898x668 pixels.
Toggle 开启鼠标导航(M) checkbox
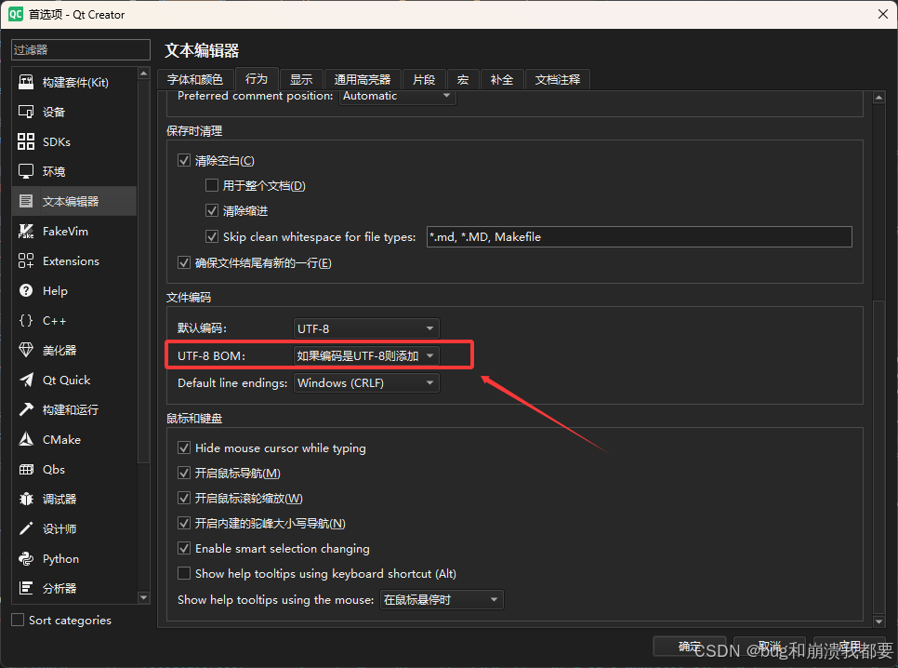pos(184,473)
